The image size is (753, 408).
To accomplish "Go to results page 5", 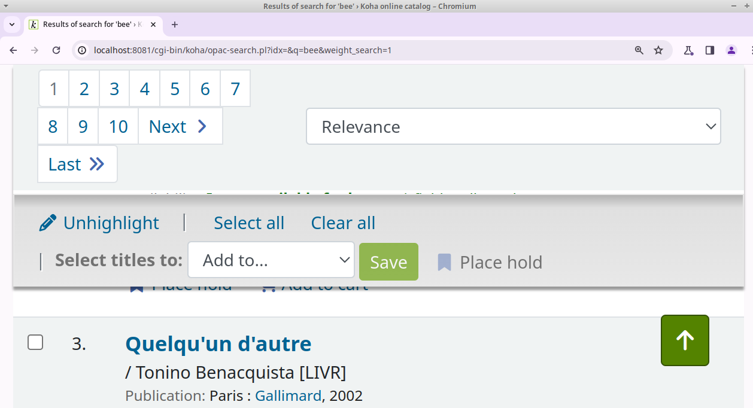I will click(175, 89).
